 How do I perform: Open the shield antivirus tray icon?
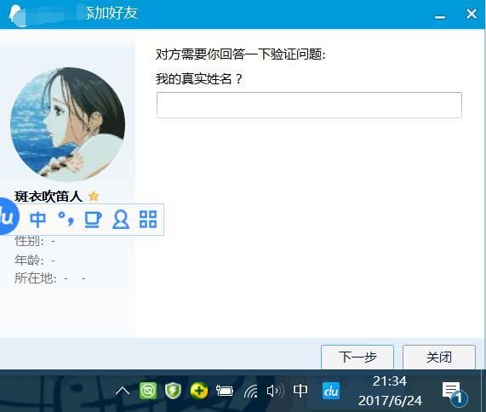[173, 391]
